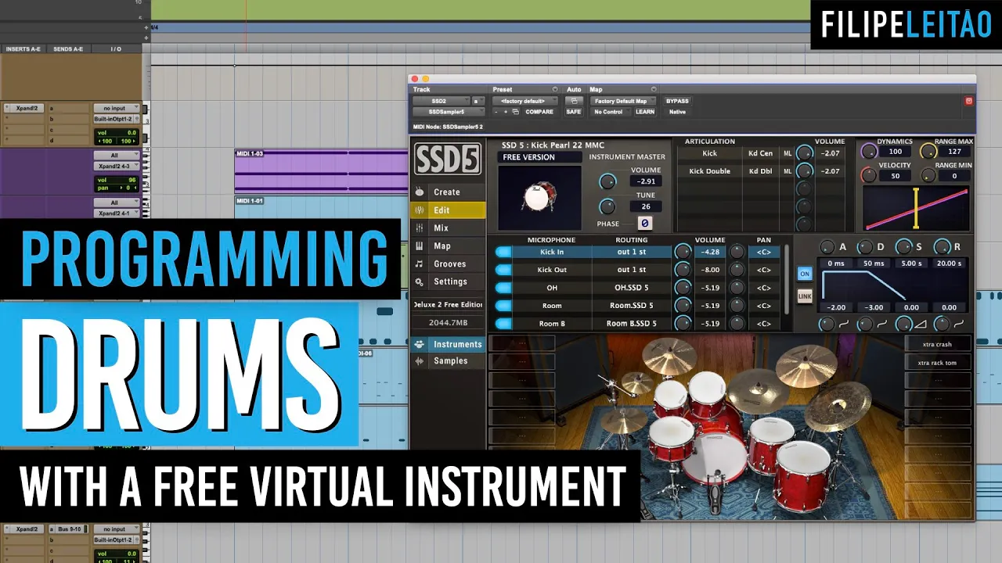Open the Preset section menu arrow
This screenshot has width=1002, height=563.
[555, 90]
